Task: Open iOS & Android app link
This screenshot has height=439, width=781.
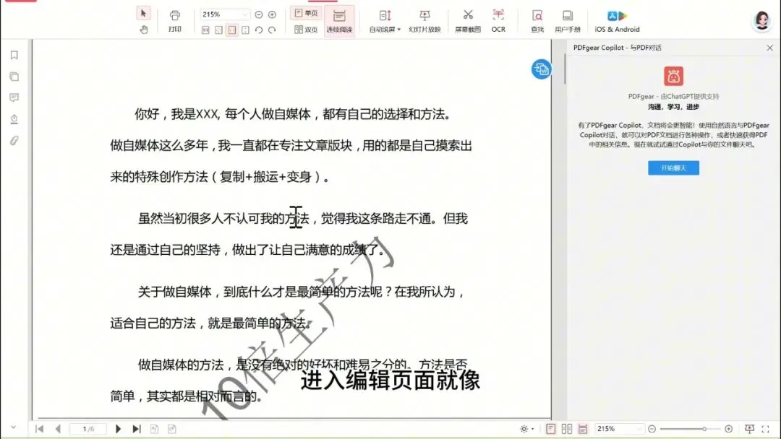Action: point(617,22)
